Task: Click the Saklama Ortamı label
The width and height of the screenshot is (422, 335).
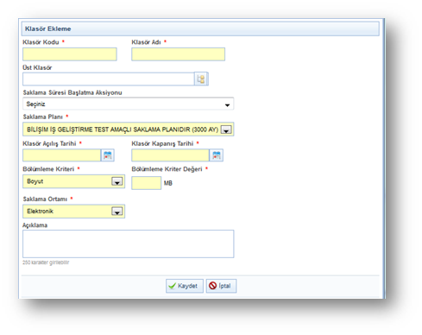Action: (x=45, y=199)
